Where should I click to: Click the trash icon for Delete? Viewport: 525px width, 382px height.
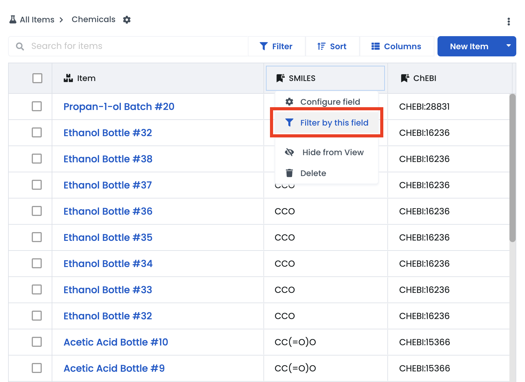(x=289, y=173)
